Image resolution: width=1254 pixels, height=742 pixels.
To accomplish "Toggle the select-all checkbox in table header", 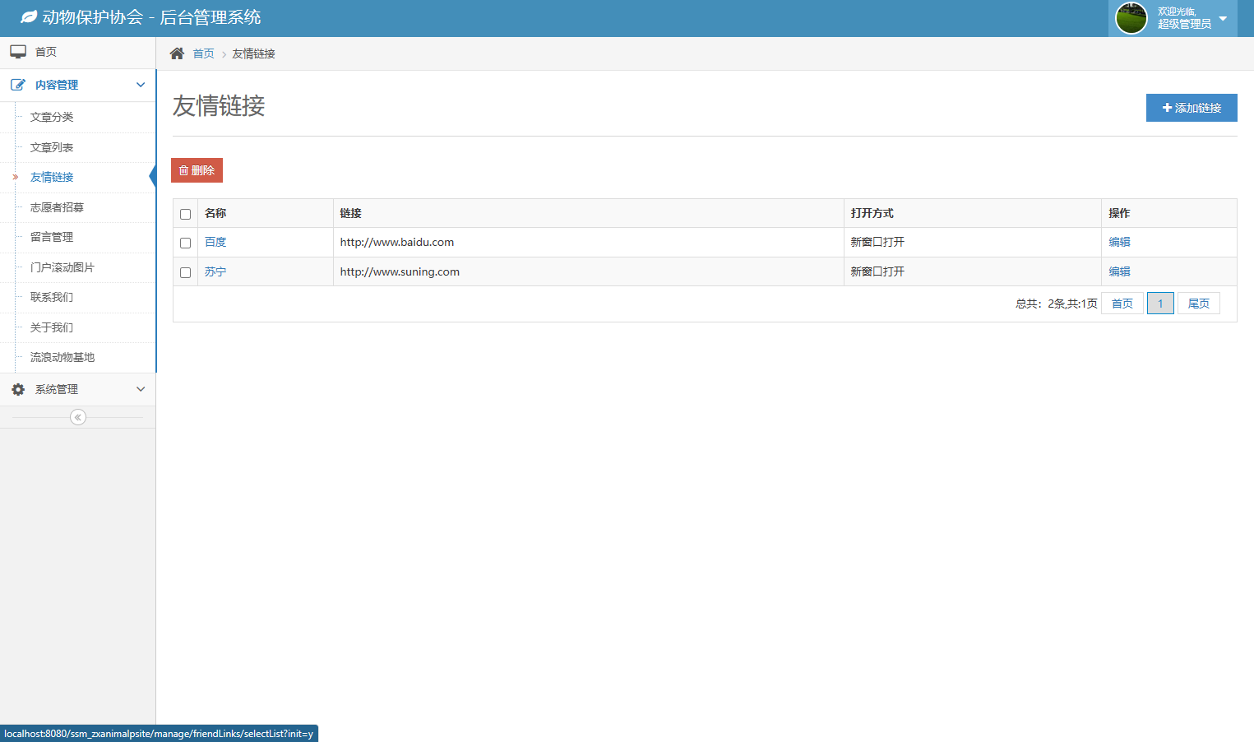I will pos(186,214).
